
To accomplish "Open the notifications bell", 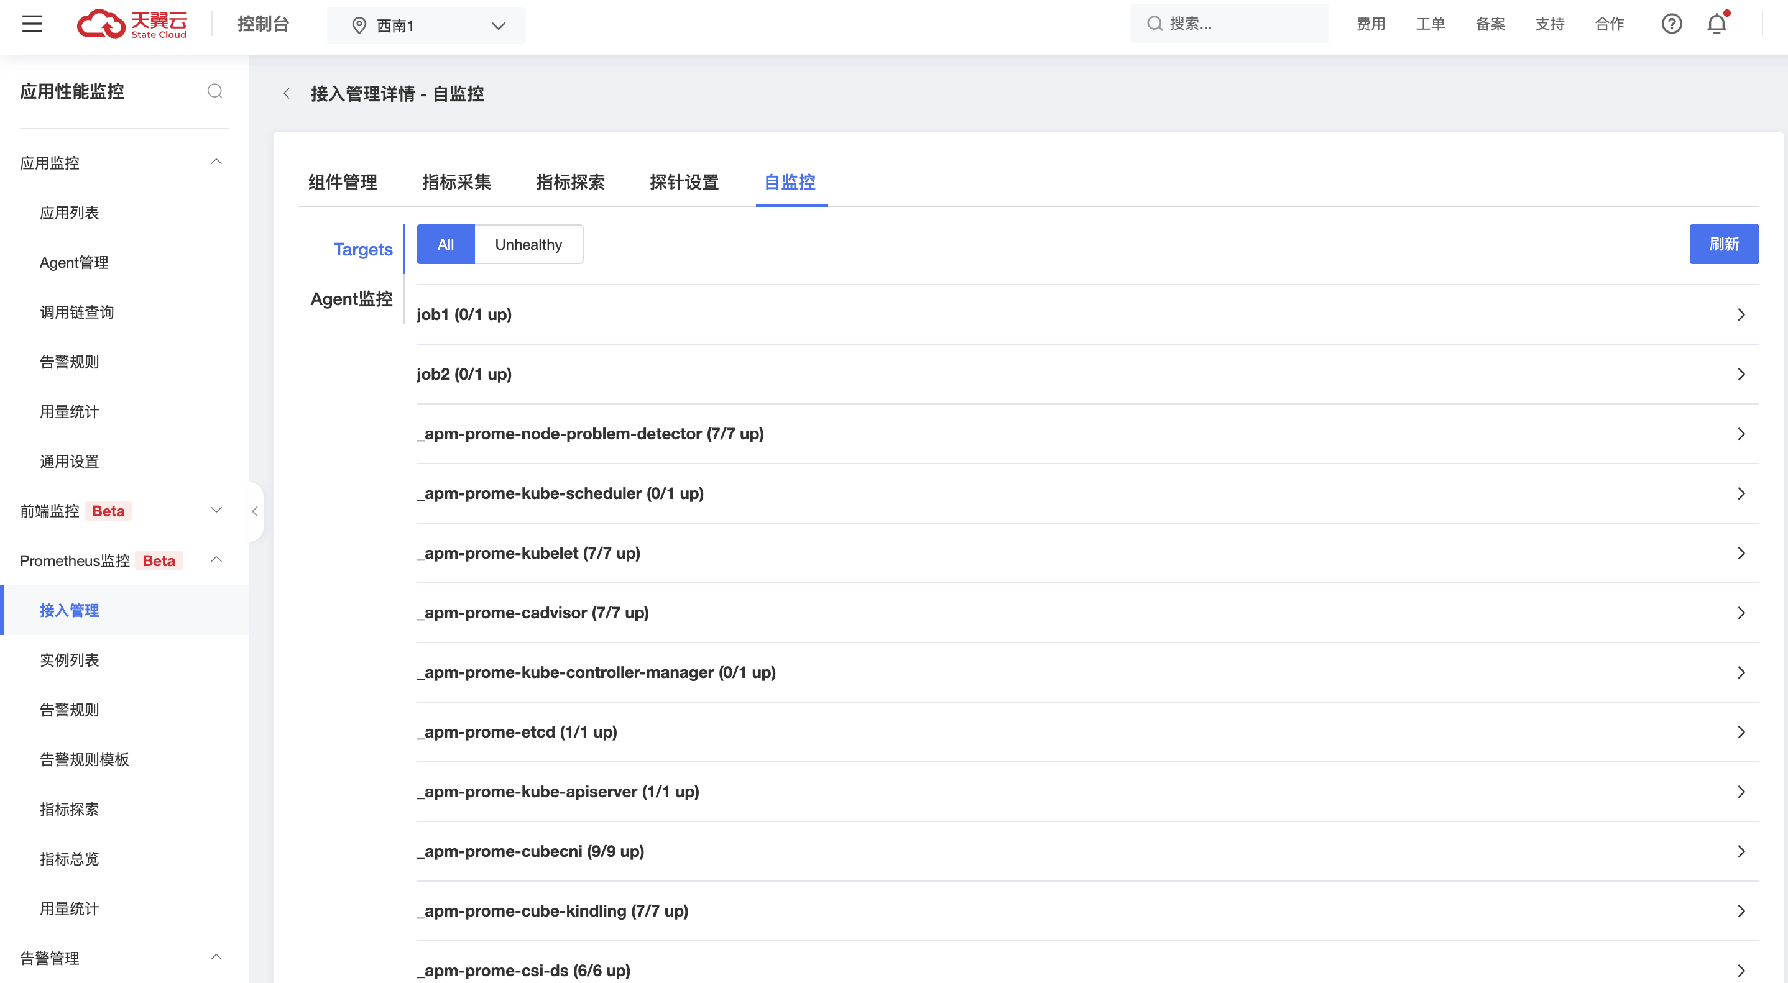I will [1717, 24].
